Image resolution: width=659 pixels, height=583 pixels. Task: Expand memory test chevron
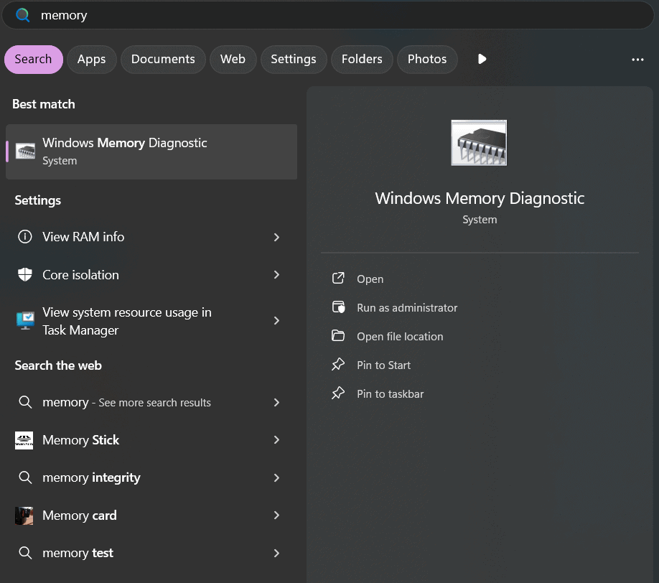[x=276, y=553]
